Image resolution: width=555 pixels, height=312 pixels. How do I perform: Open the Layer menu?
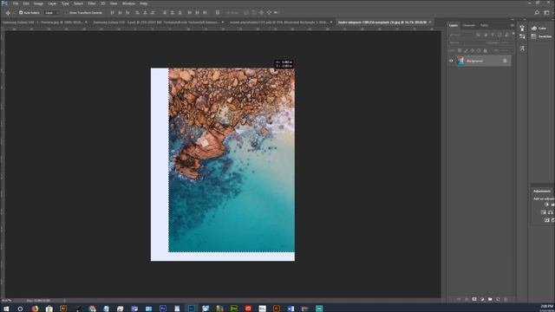click(52, 3)
